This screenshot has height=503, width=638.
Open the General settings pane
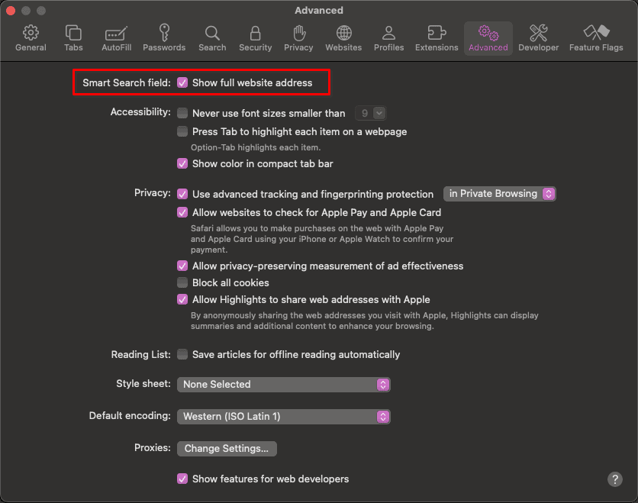(x=31, y=38)
